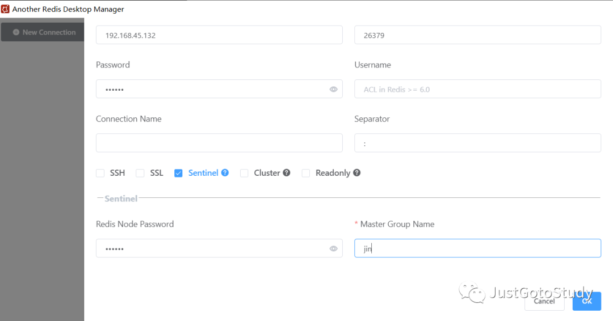Screen dimensions: 613x321
Task: Uncheck the Sentinel checkbox
Action: [178, 173]
